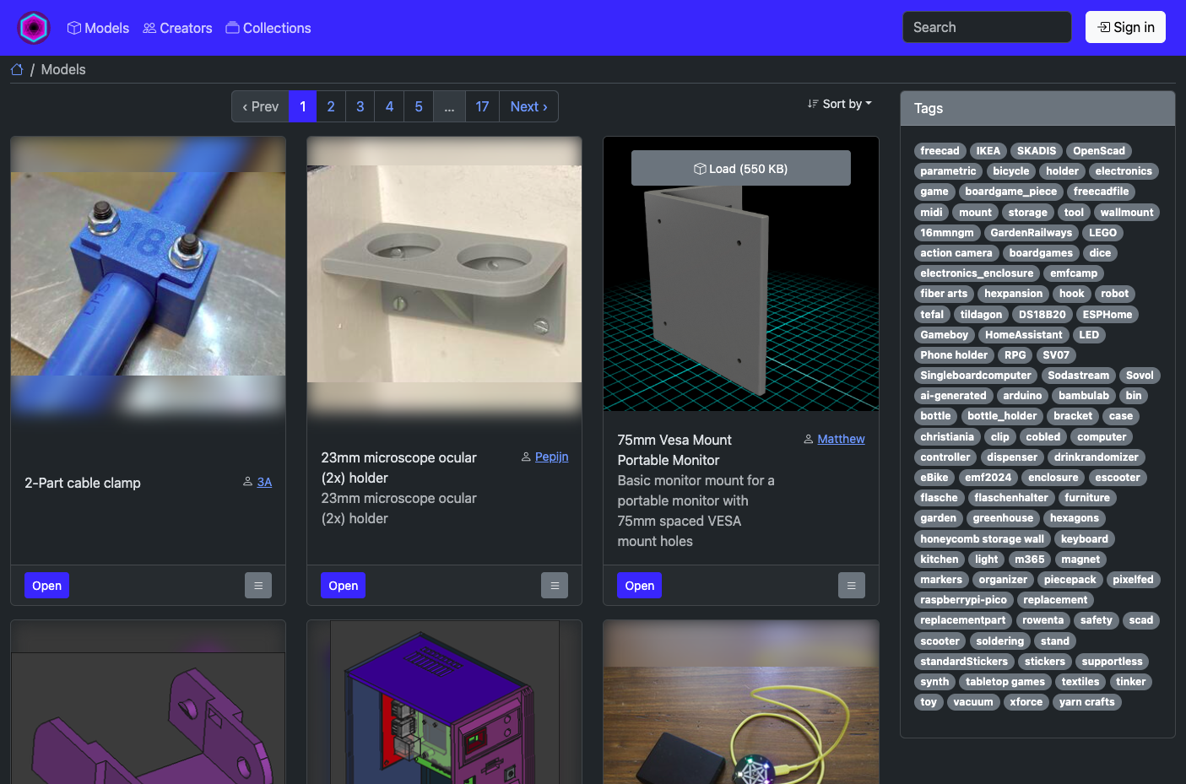Click the Sign in button
This screenshot has width=1186, height=784.
pos(1125,27)
